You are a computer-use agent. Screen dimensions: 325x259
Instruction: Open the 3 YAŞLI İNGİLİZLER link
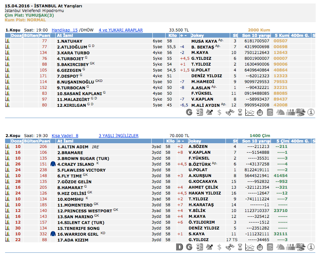click(x=118, y=136)
